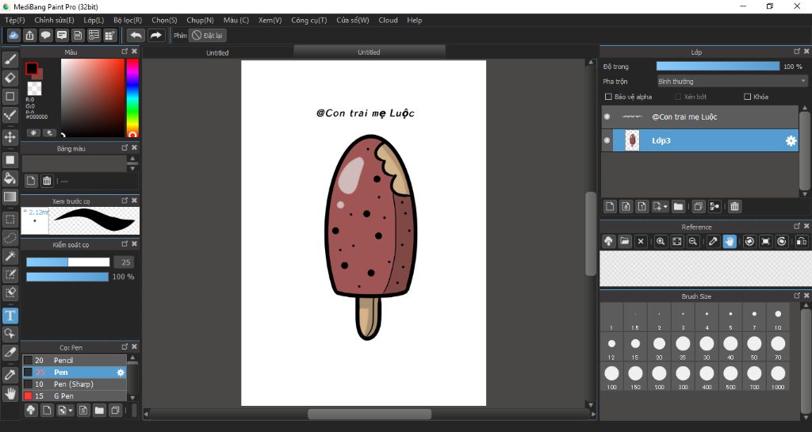812x432 pixels.
Task: Select the Pen (Sharp) brush
Action: pyautogui.click(x=74, y=384)
